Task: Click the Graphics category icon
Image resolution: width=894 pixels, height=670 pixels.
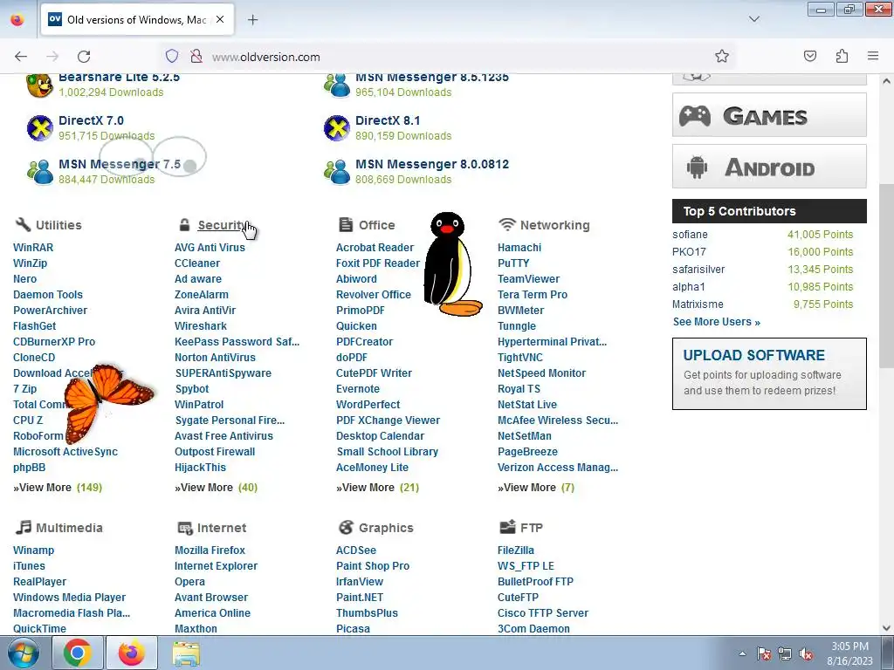Action: (x=346, y=527)
